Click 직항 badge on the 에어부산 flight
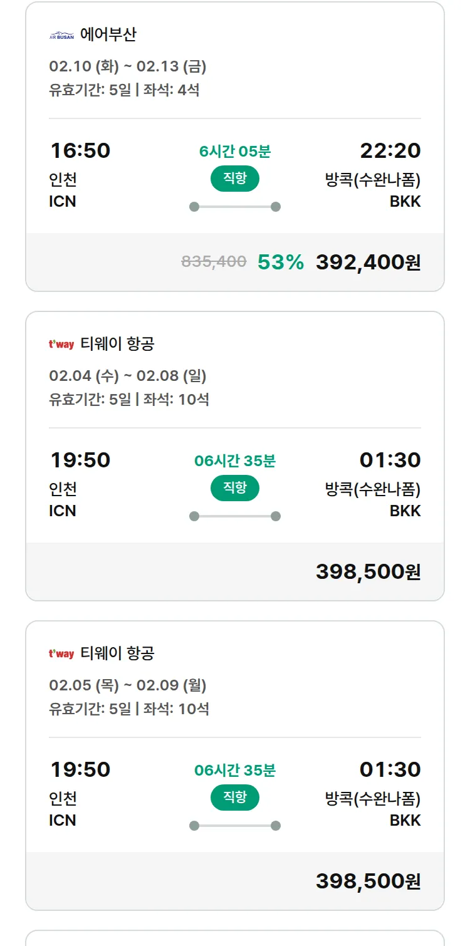470x946 pixels. [x=234, y=179]
